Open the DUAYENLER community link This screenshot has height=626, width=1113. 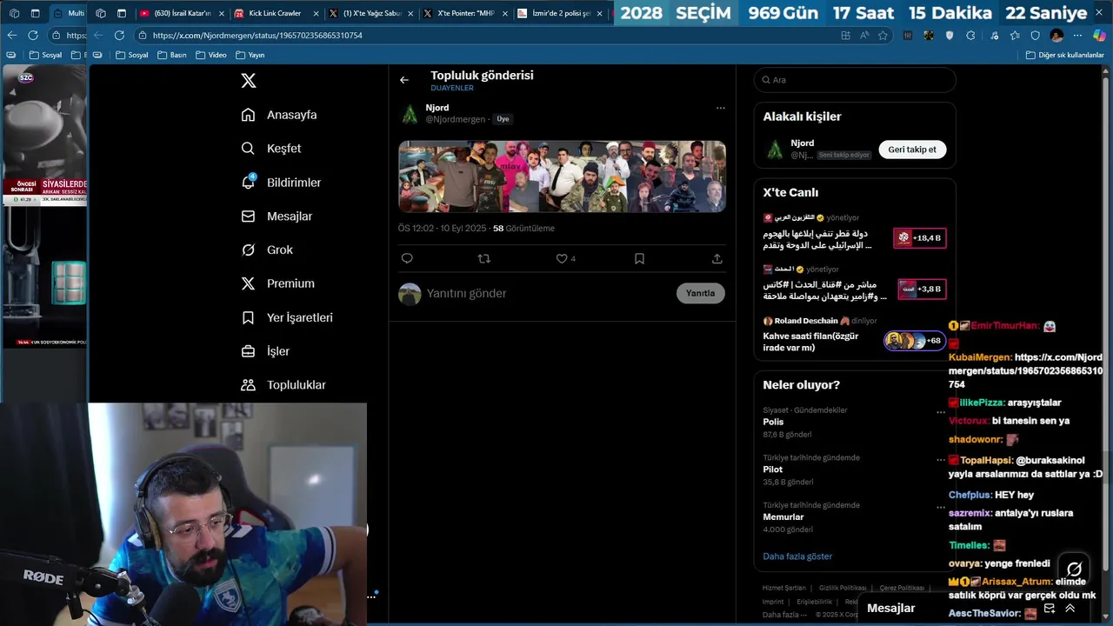pos(452,89)
